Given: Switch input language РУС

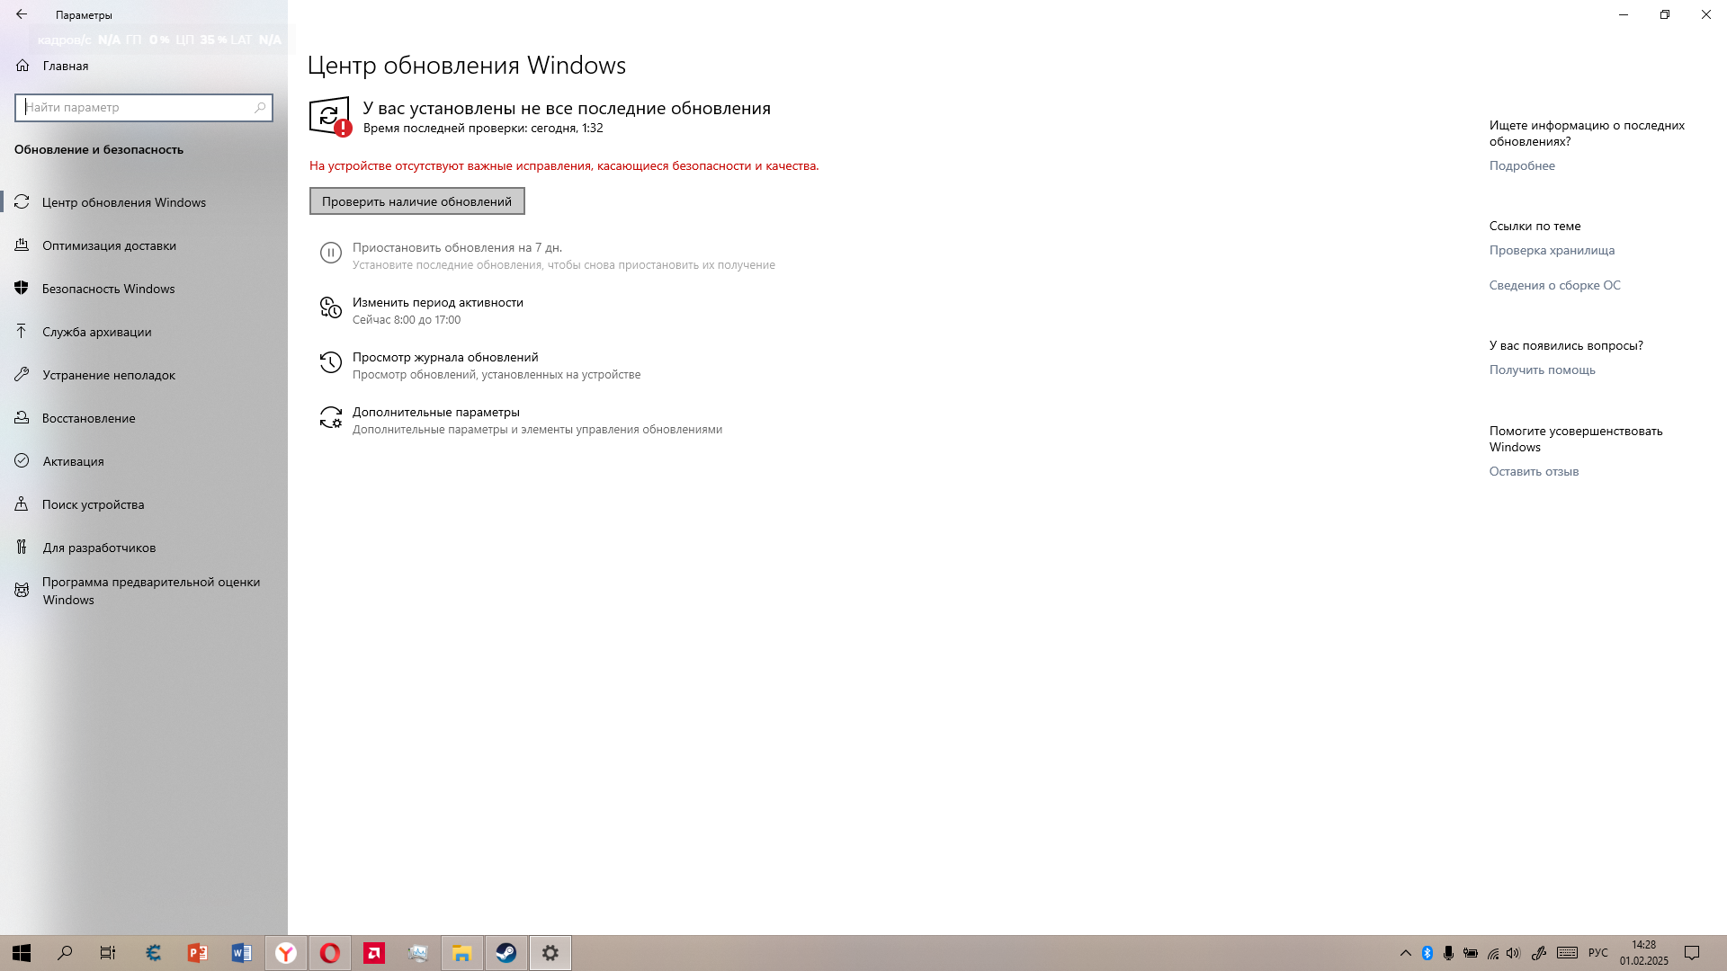Looking at the screenshot, I should tap(1598, 953).
